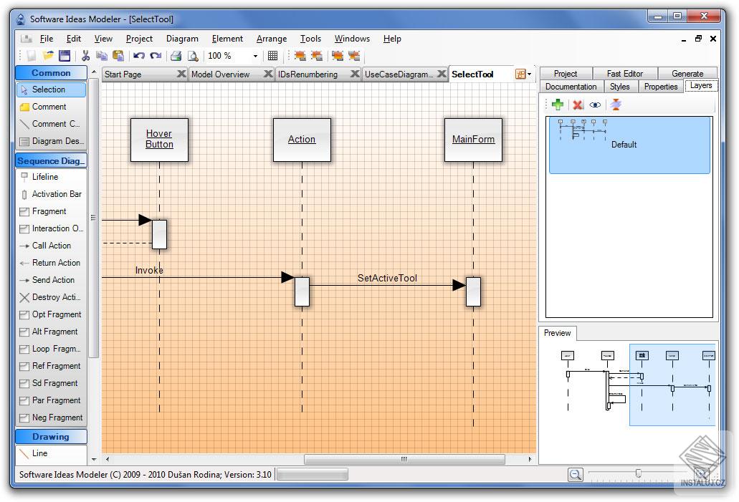Switch to the UseCaseDiagram tab
This screenshot has height=502, width=739.
pyautogui.click(x=399, y=73)
